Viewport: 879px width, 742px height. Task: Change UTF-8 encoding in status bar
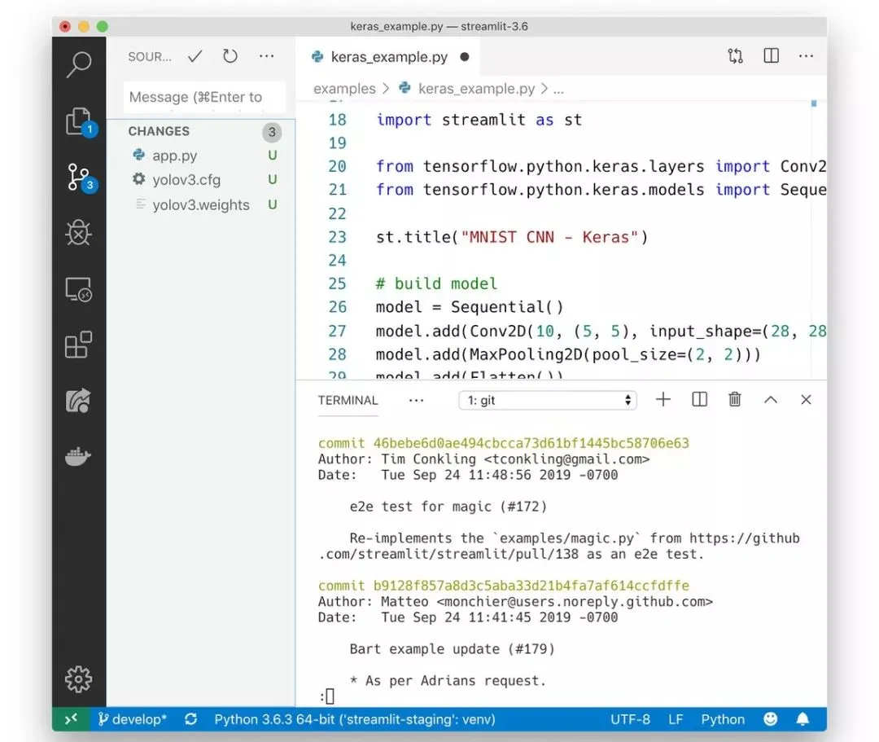pos(630,719)
